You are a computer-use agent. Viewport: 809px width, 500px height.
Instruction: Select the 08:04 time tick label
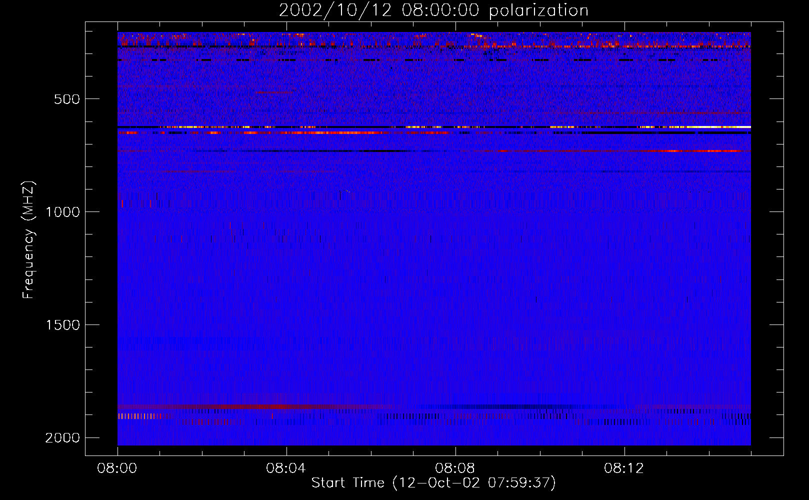(286, 468)
